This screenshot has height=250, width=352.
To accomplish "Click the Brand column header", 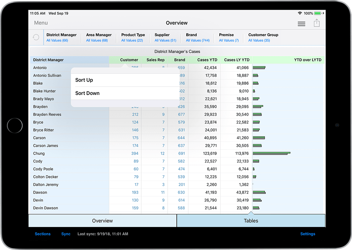I will pos(178,60).
